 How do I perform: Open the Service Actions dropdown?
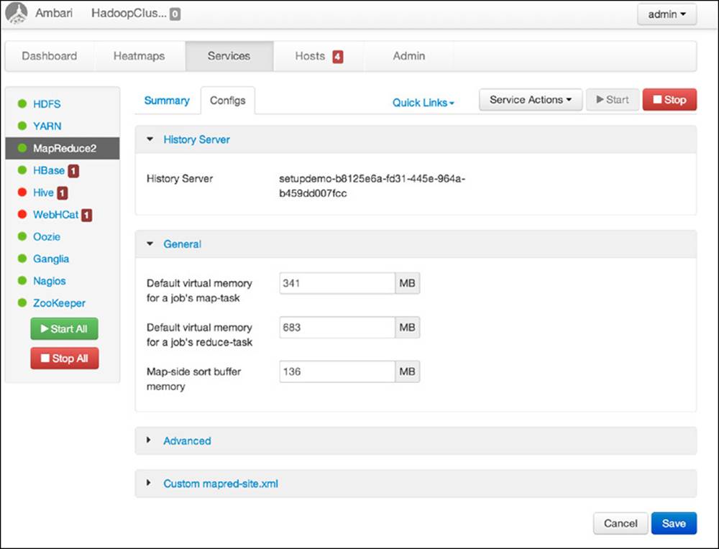tap(531, 100)
